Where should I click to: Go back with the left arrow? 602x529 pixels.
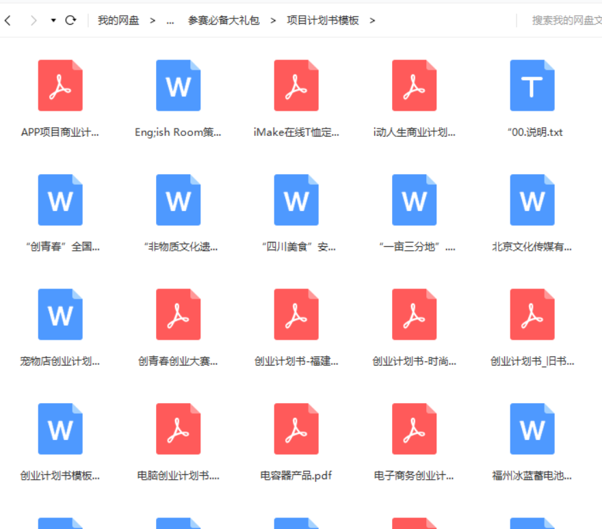click(x=8, y=21)
